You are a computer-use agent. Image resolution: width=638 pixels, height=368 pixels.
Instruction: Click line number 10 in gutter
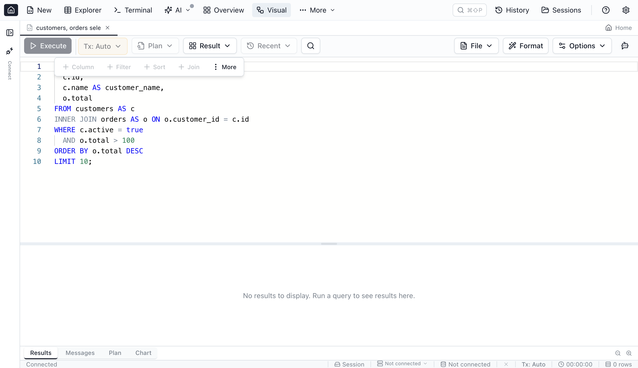37,162
